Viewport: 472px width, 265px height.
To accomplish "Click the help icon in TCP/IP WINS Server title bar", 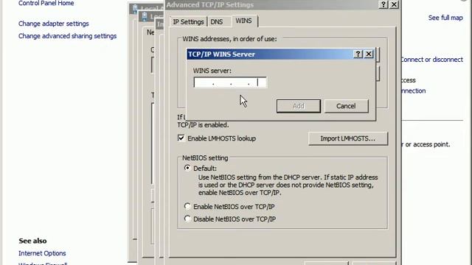I will [x=358, y=54].
